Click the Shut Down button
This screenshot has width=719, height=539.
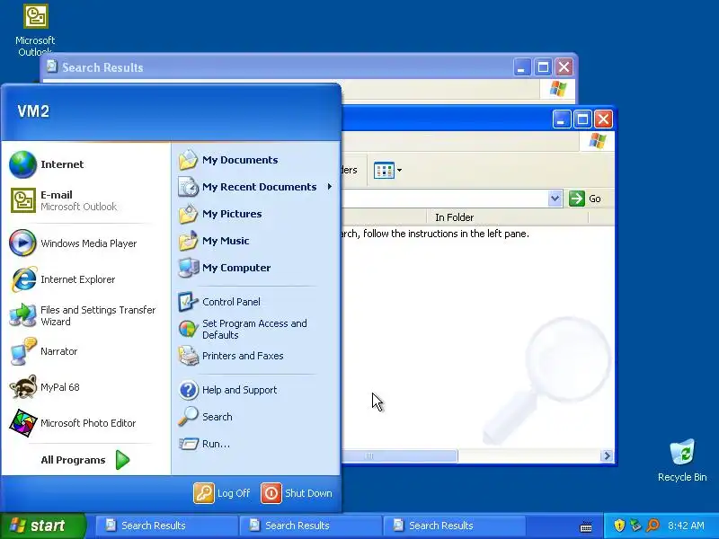point(297,493)
